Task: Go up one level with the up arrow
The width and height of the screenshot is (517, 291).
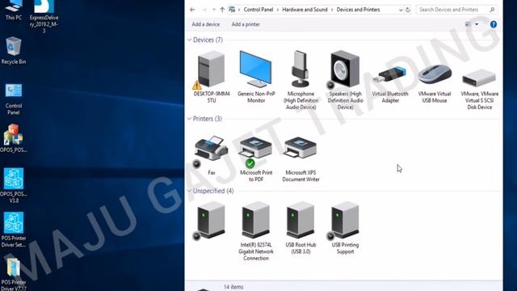Action: 222,10
